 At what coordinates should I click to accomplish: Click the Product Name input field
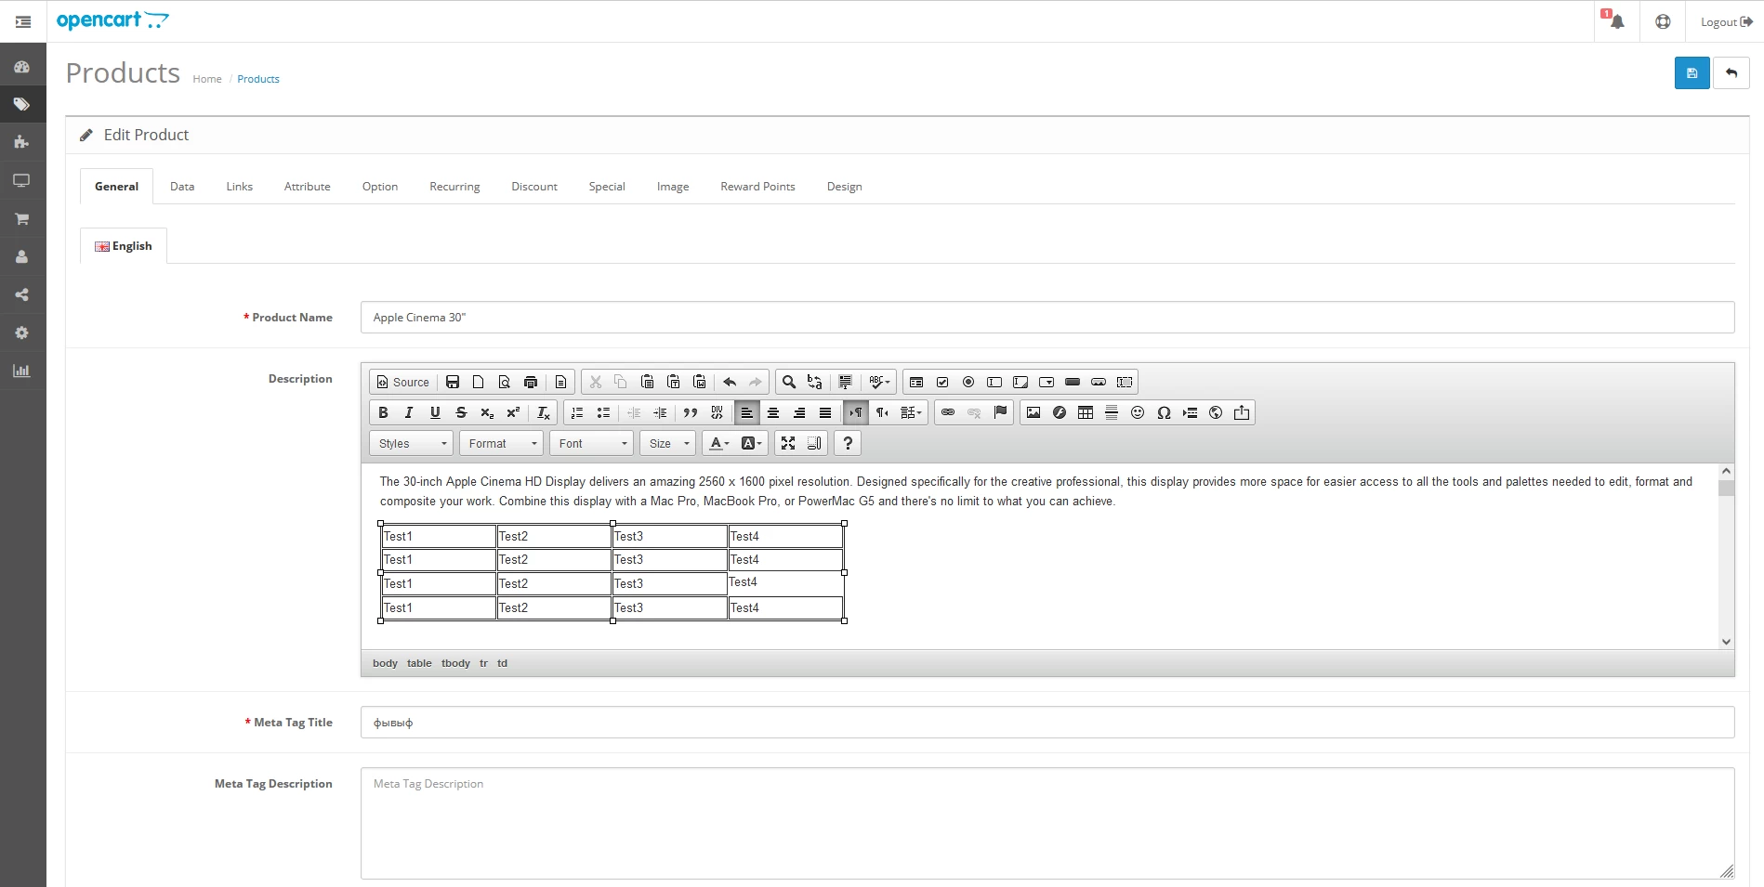tap(1047, 318)
